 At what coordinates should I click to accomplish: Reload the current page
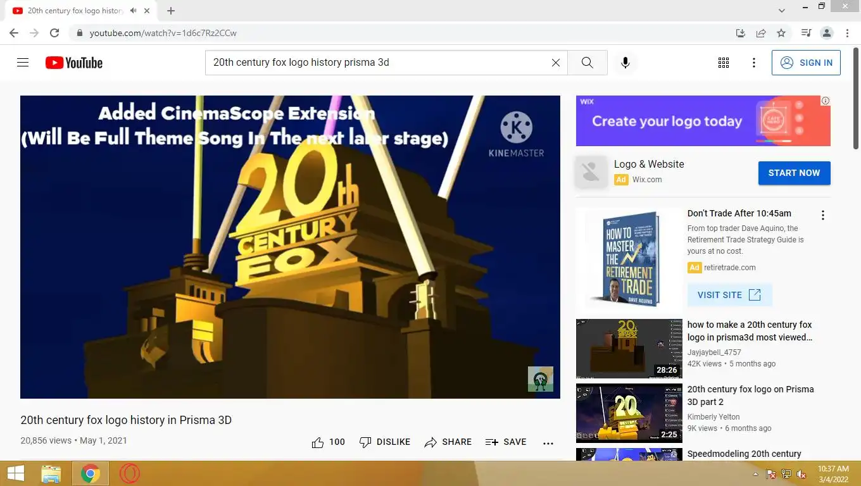54,33
